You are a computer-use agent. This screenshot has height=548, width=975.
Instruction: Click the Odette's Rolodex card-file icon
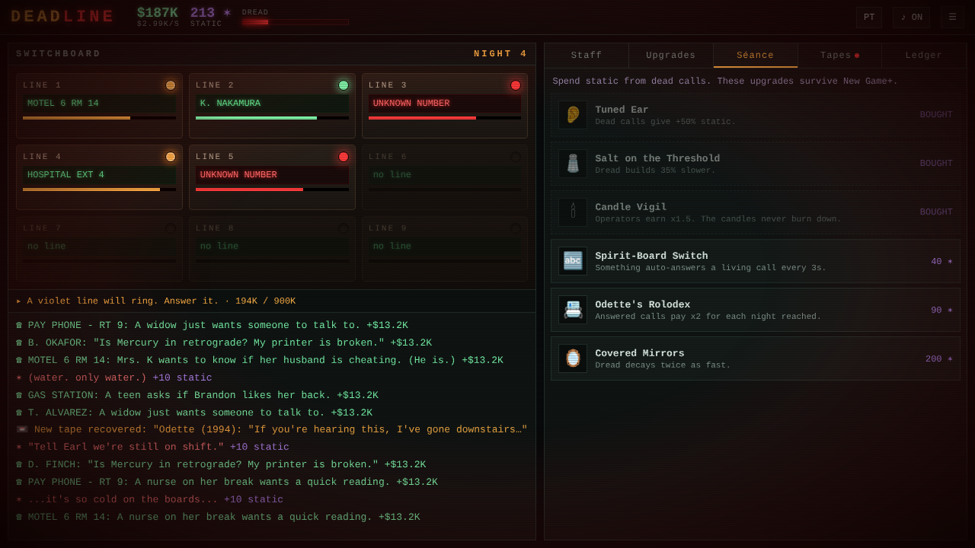point(573,310)
